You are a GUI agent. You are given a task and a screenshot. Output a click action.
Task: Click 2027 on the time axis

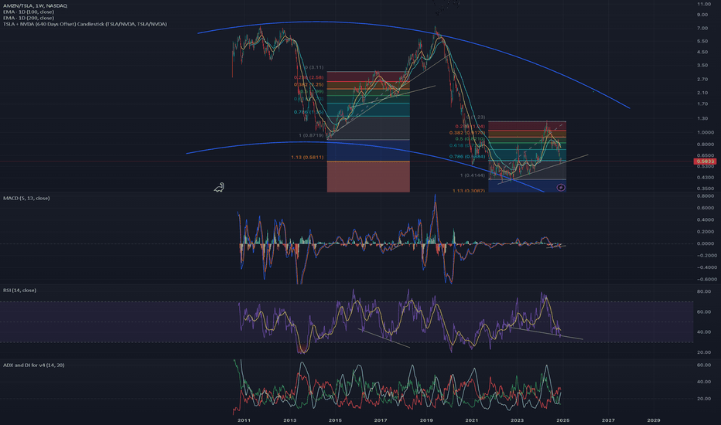[x=608, y=420]
